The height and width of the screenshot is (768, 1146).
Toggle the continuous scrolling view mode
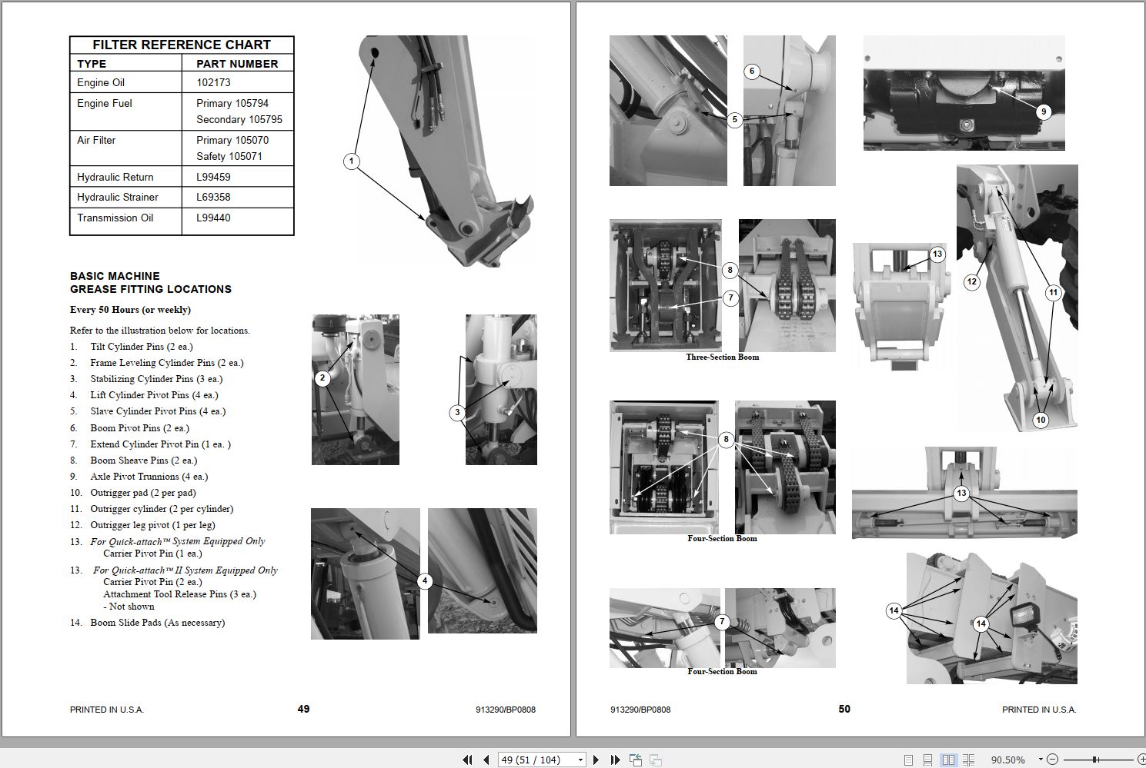click(x=927, y=759)
